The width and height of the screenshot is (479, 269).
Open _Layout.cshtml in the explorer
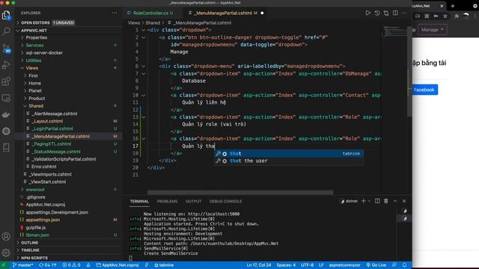47,121
